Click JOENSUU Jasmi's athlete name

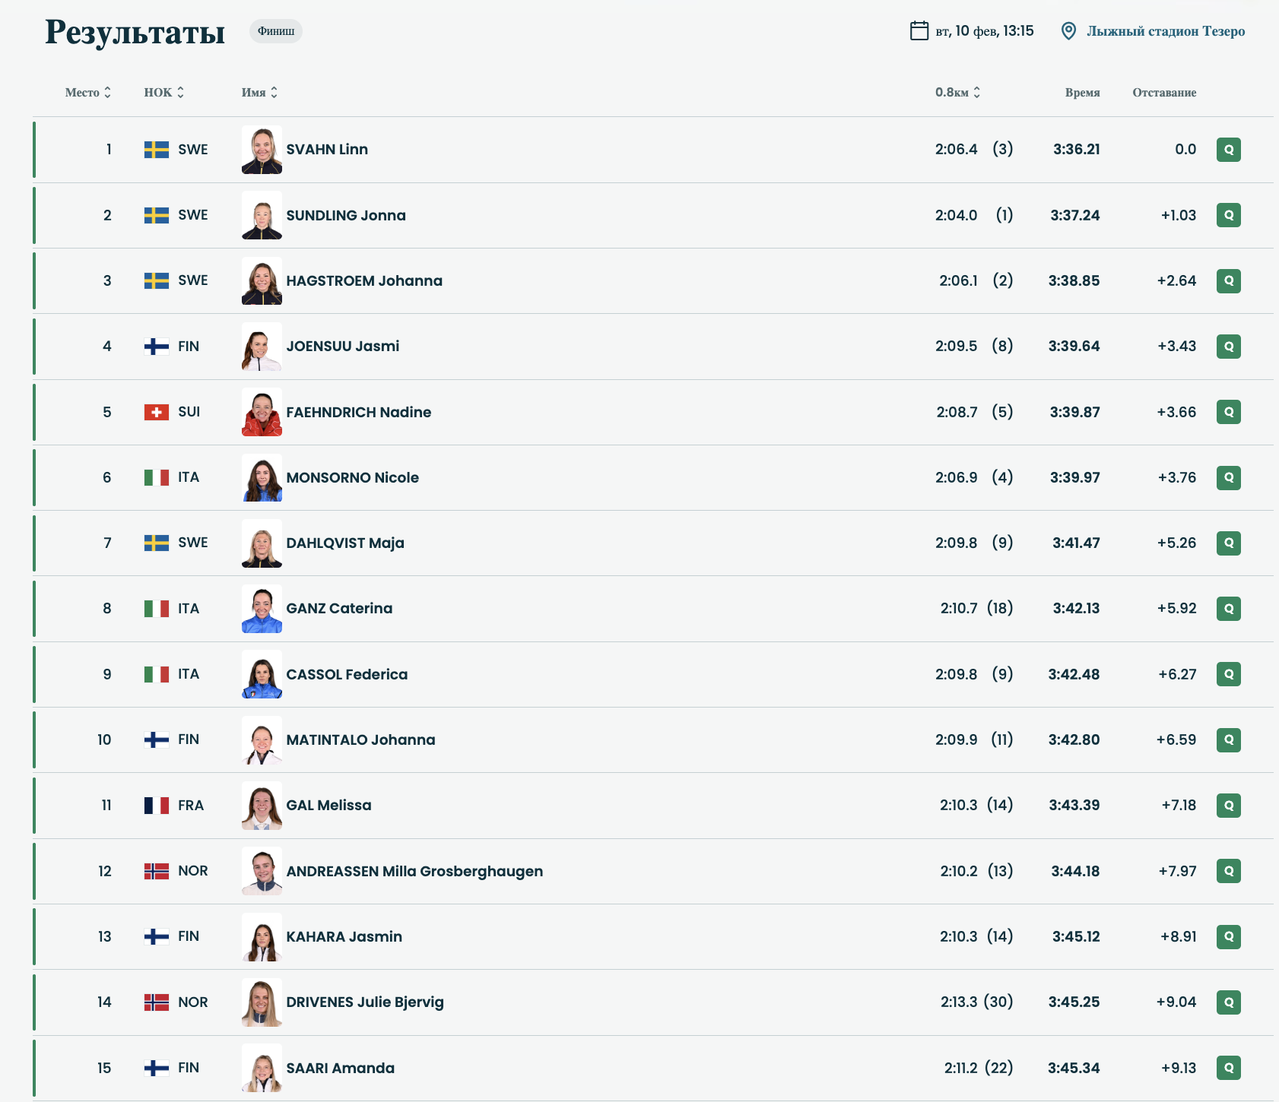pyautogui.click(x=342, y=347)
